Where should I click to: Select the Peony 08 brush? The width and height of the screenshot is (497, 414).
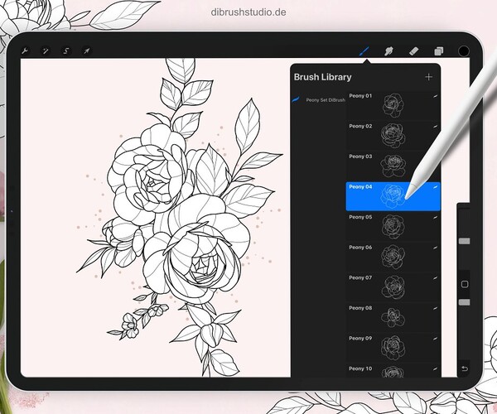click(x=393, y=317)
